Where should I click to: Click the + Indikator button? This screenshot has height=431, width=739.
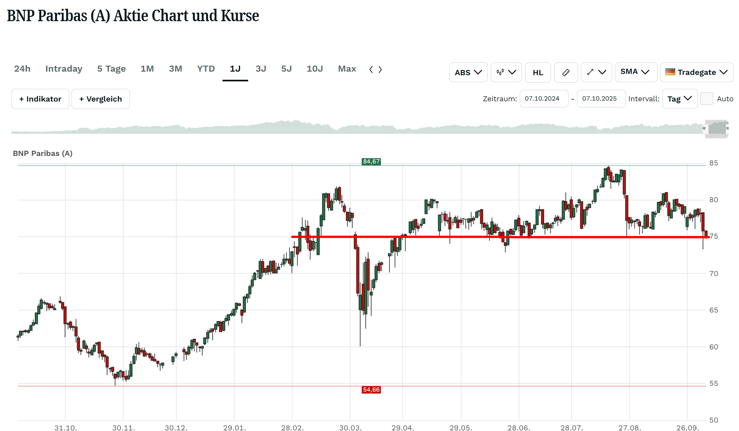(x=40, y=99)
